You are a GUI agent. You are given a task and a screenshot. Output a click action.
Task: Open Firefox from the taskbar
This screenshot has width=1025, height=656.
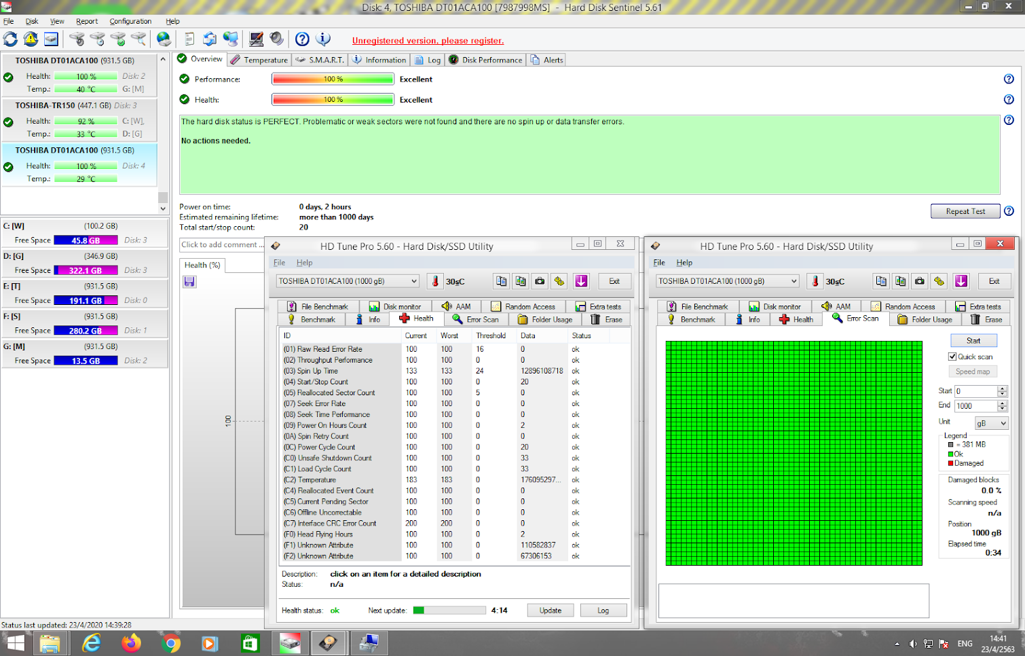(131, 642)
